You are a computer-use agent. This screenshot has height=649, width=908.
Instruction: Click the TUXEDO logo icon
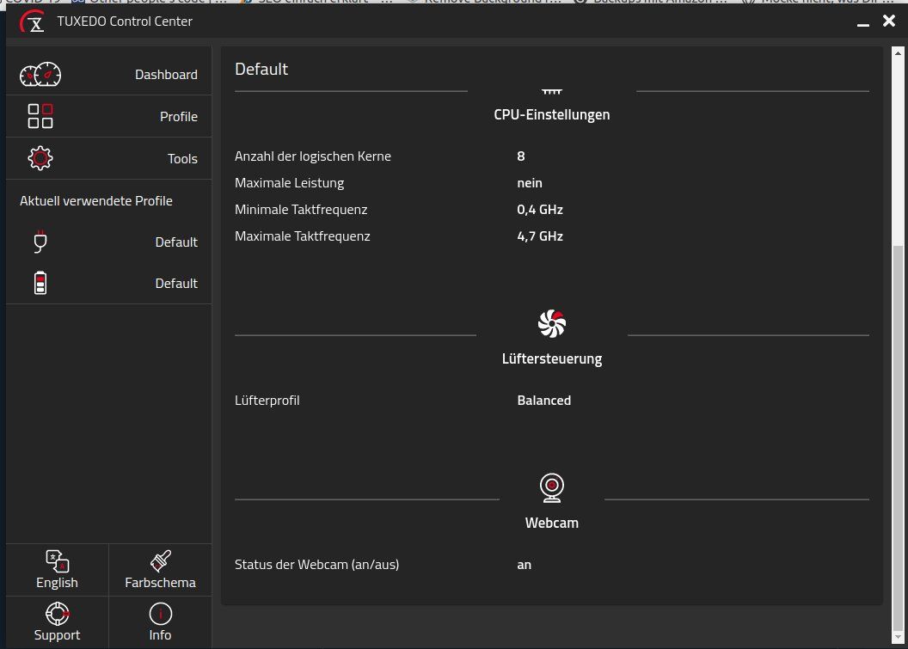coord(33,21)
